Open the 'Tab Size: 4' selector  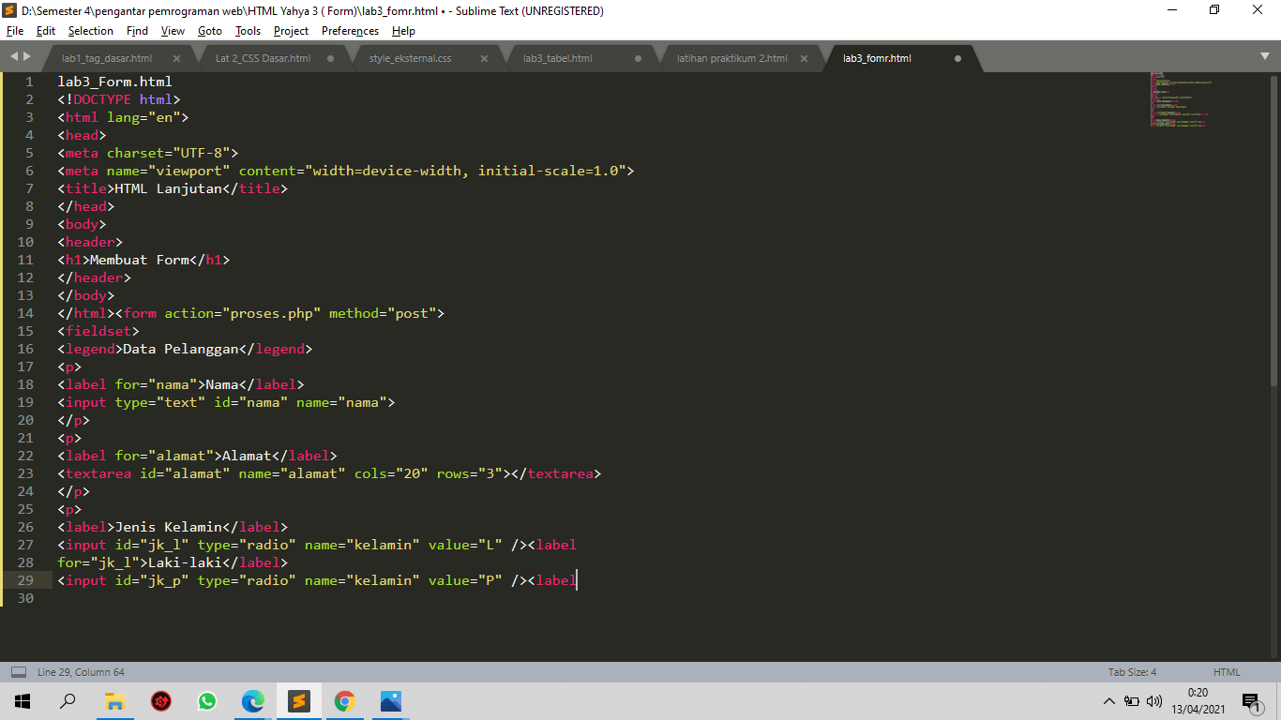(x=1132, y=672)
